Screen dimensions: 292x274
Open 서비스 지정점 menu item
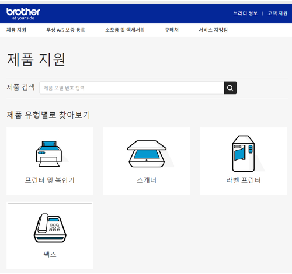[213, 30]
